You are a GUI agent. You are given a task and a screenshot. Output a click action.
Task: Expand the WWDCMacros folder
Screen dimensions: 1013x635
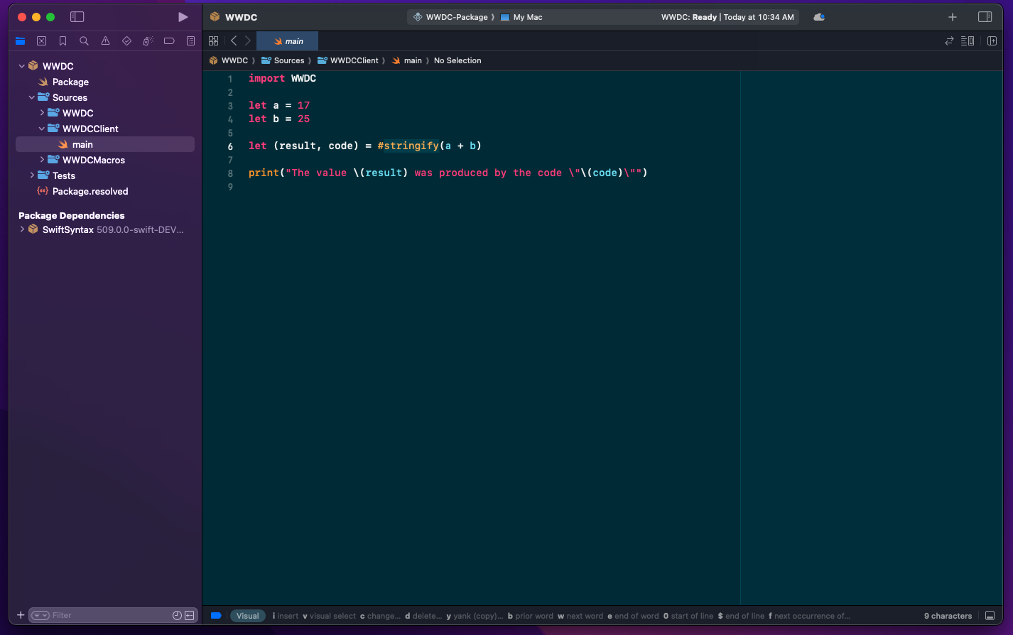coord(42,160)
